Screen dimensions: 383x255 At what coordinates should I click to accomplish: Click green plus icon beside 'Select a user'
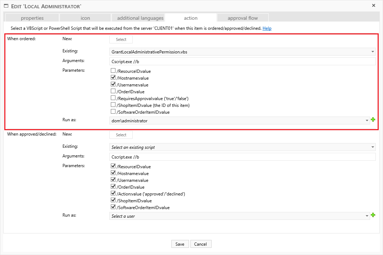coord(373,215)
